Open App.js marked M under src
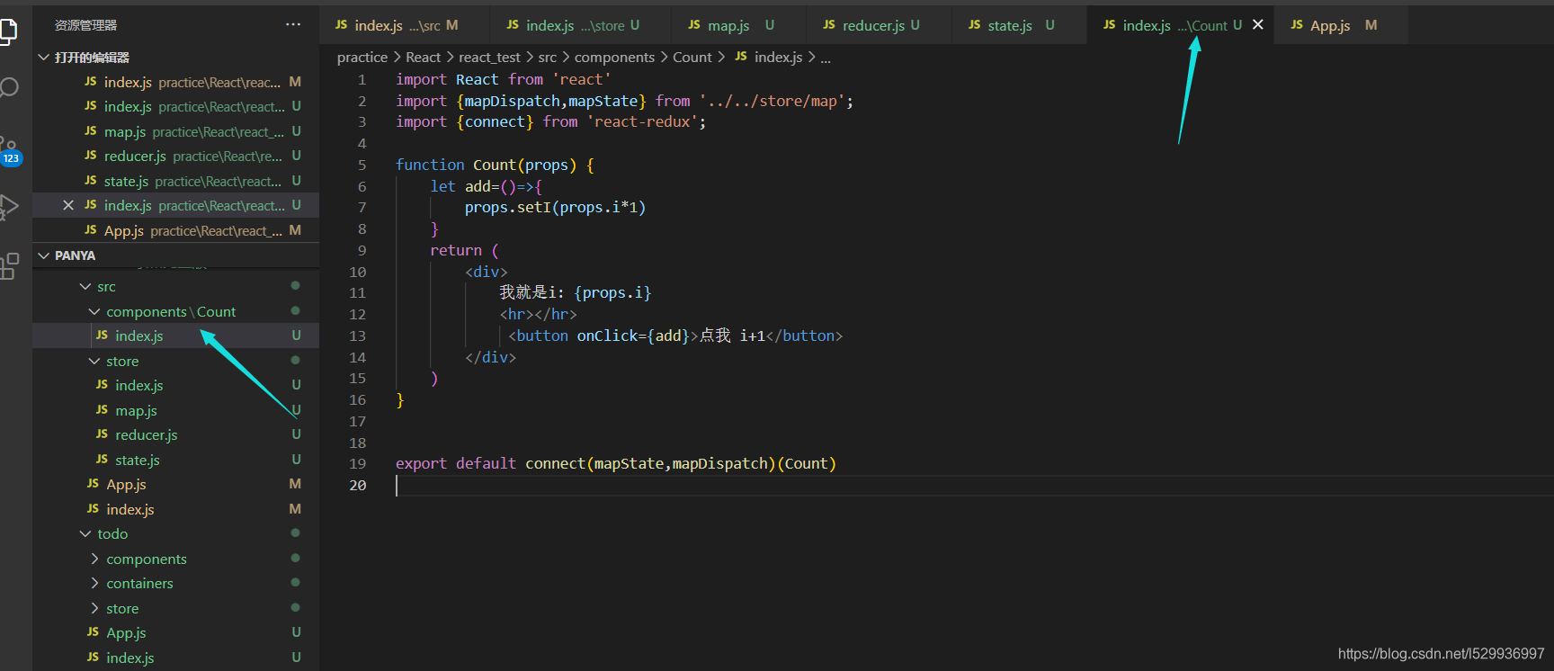Viewport: 1554px width, 671px height. point(175,484)
